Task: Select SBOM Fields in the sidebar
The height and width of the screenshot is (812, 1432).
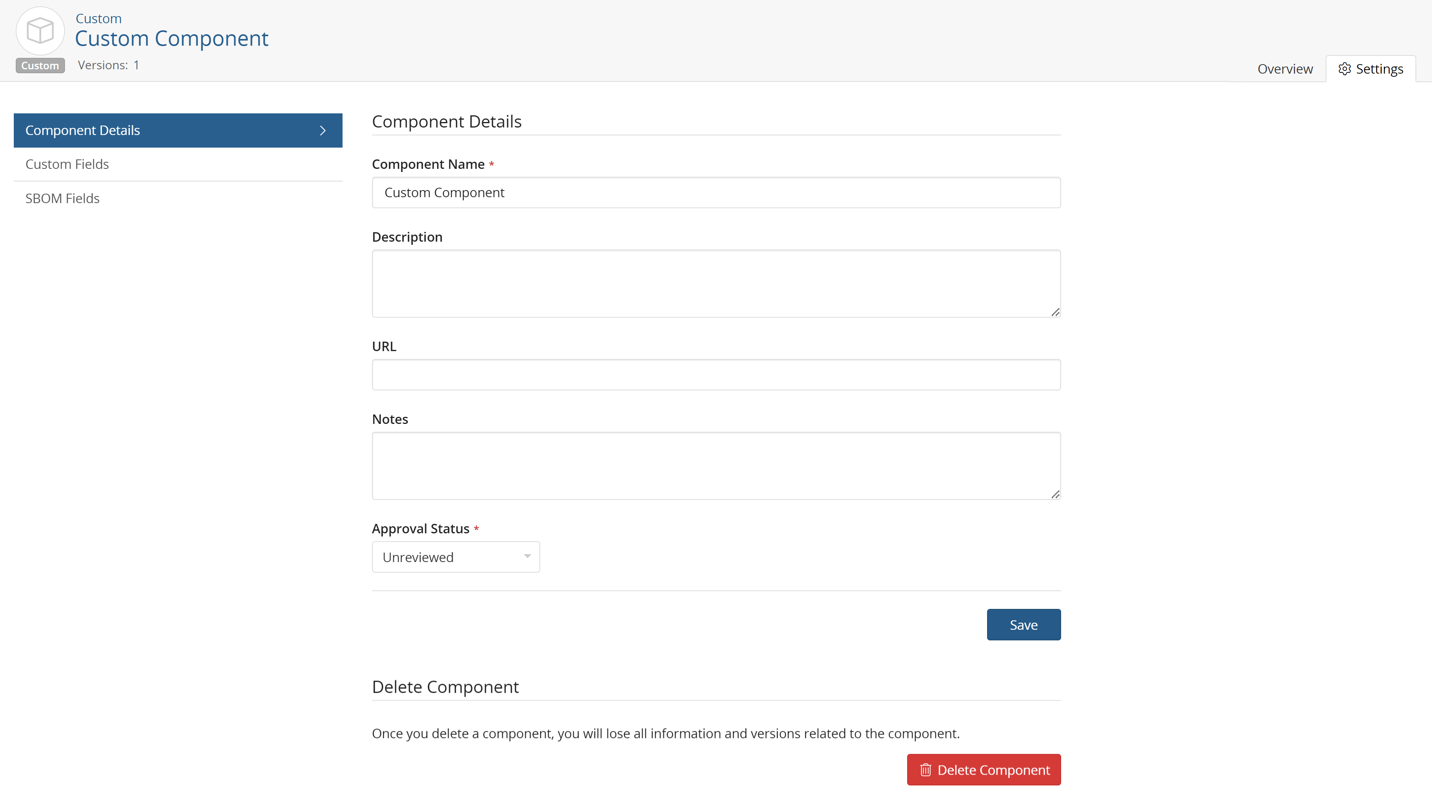Action: [63, 198]
